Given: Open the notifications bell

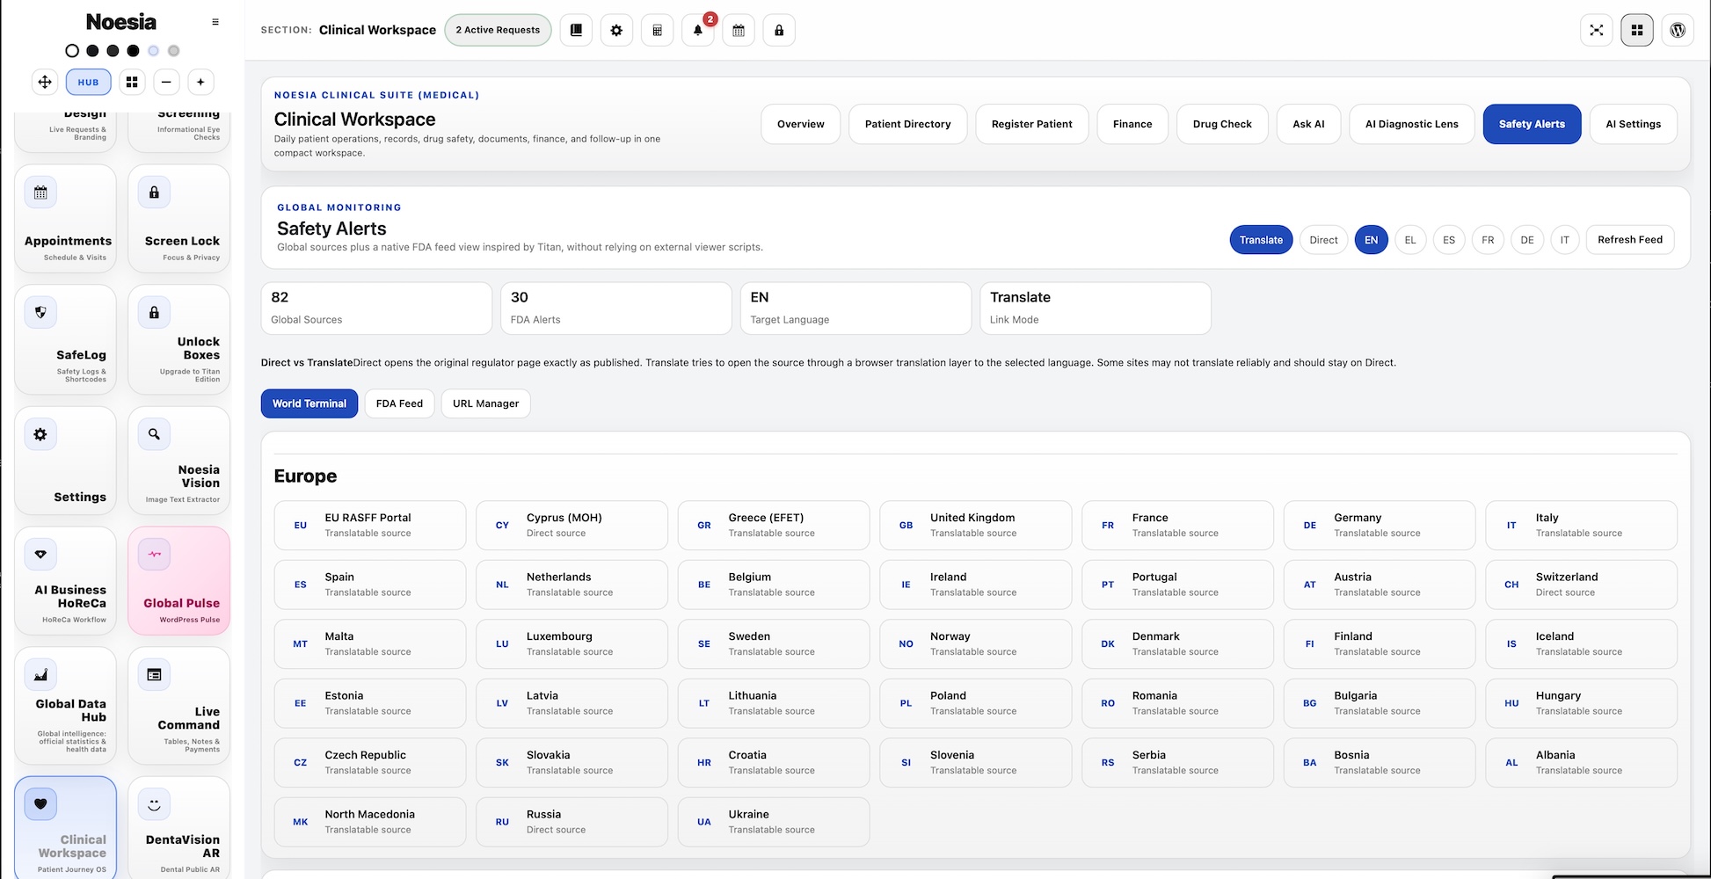Looking at the screenshot, I should pyautogui.click(x=698, y=30).
